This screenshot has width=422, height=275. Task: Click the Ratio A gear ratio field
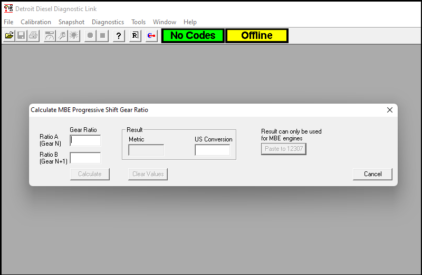[85, 140]
